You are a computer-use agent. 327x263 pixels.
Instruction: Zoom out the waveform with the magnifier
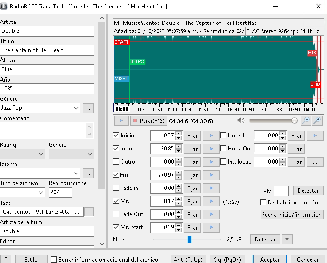pos(306,120)
